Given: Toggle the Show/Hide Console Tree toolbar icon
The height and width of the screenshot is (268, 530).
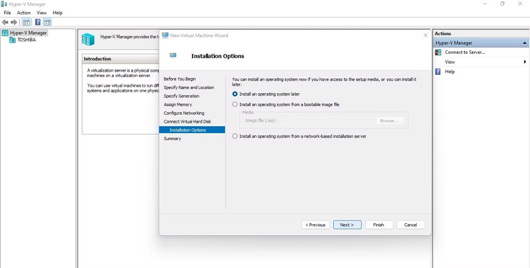Looking at the screenshot, I should (26, 22).
